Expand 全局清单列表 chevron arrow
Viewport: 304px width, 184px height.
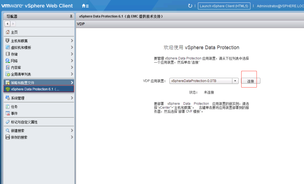click(x=72, y=74)
